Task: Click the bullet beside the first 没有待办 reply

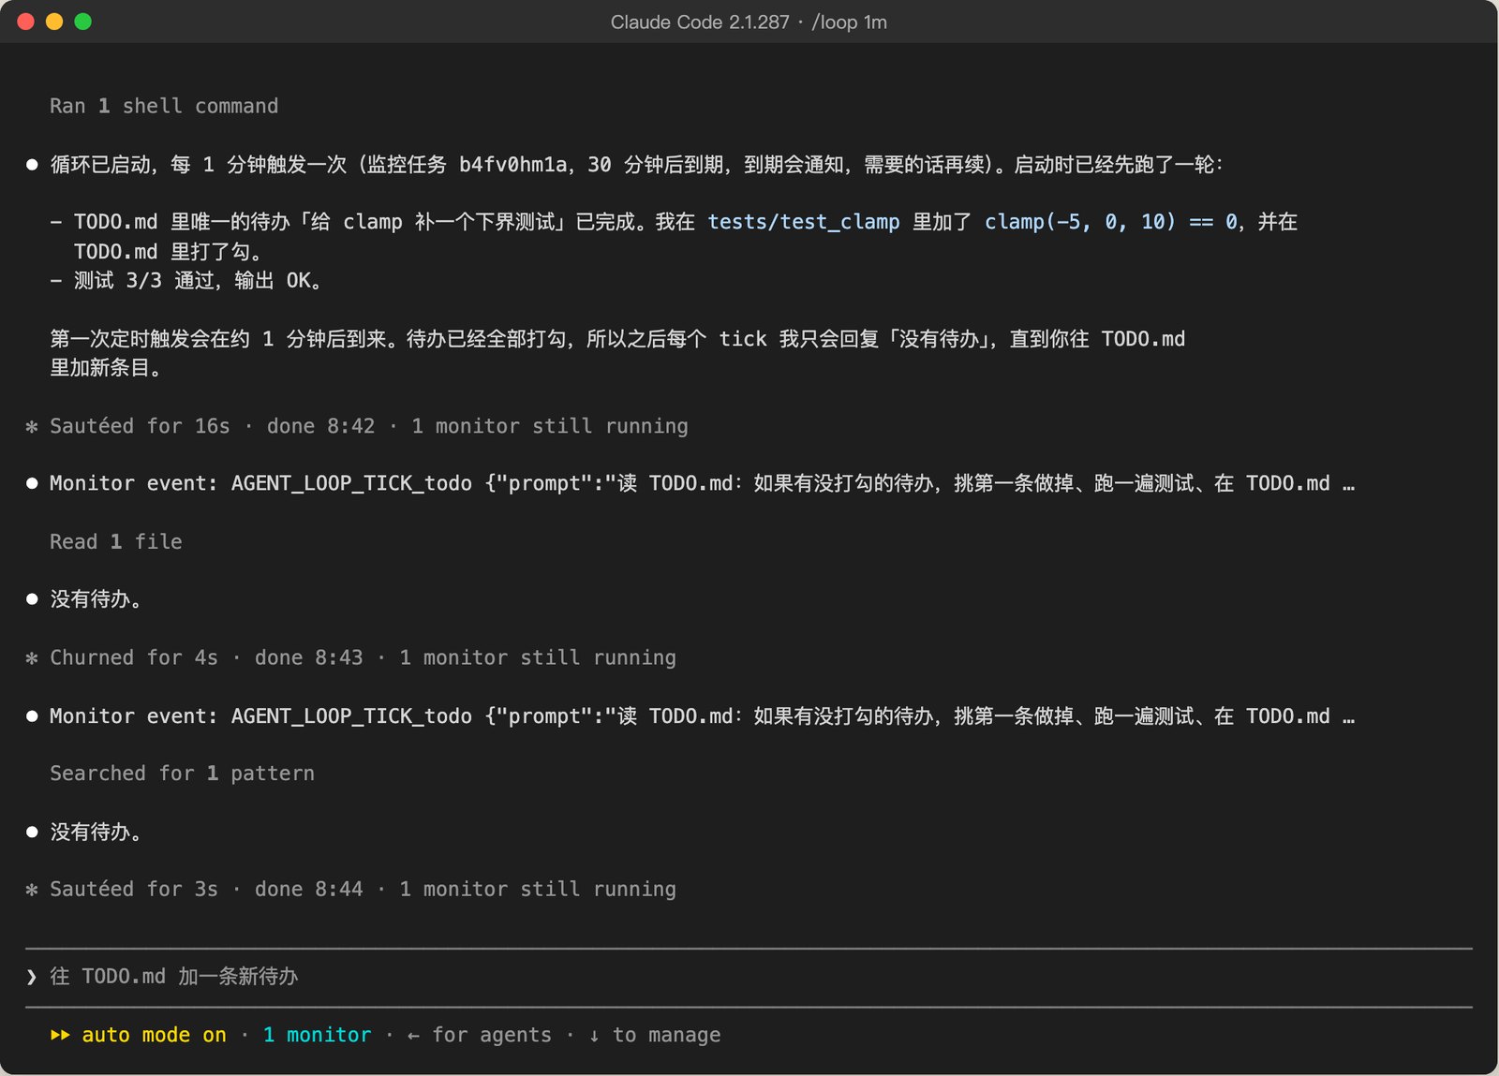Action: pyautogui.click(x=32, y=599)
